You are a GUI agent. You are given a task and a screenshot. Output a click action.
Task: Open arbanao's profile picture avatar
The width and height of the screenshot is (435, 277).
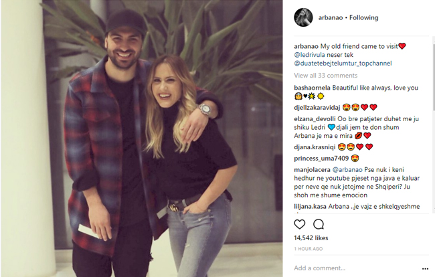tap(303, 17)
